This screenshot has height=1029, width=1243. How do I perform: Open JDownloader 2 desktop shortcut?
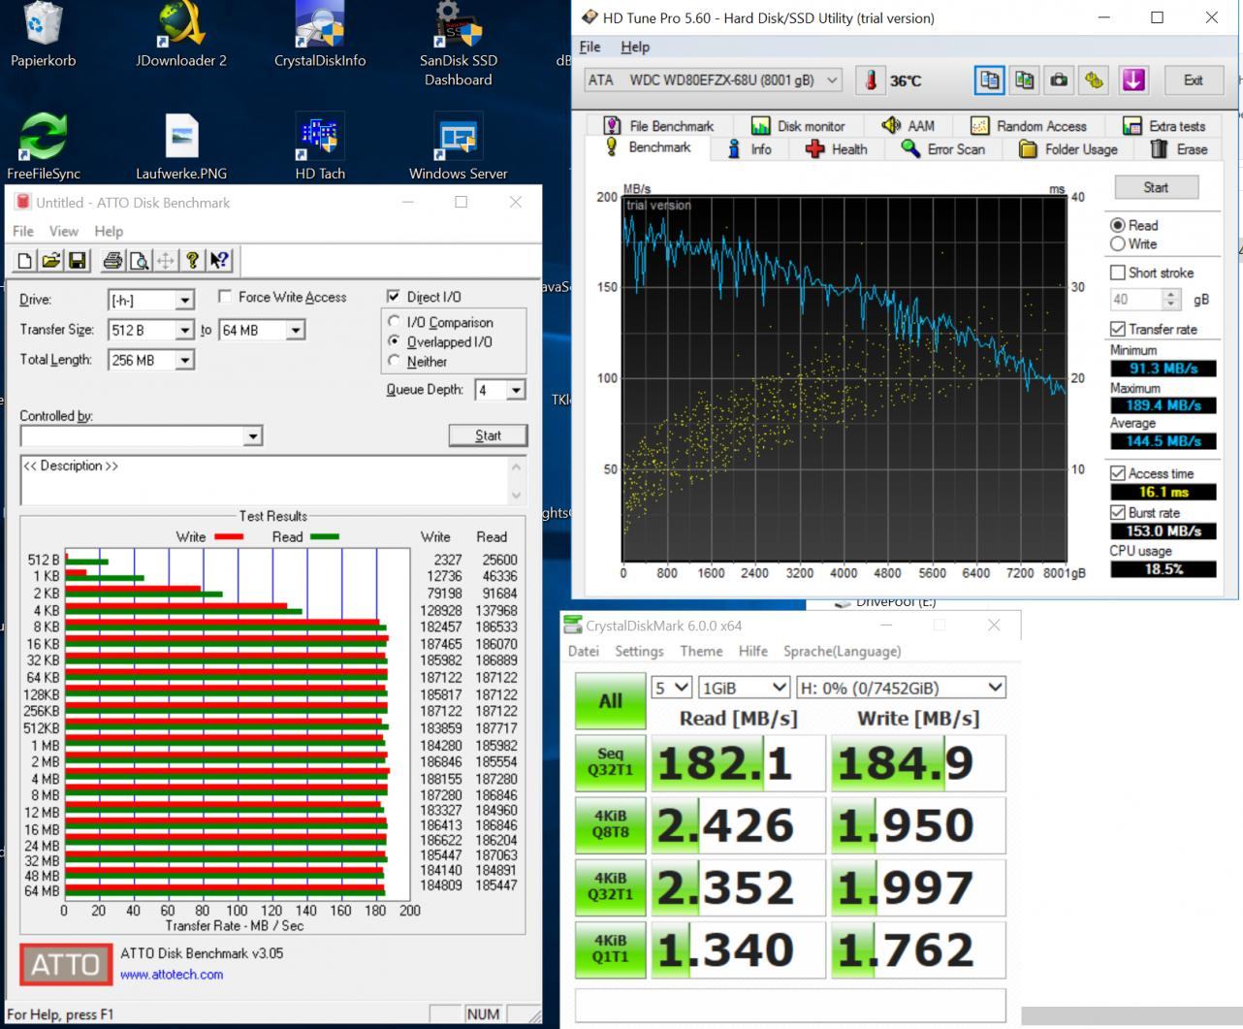coord(181,35)
